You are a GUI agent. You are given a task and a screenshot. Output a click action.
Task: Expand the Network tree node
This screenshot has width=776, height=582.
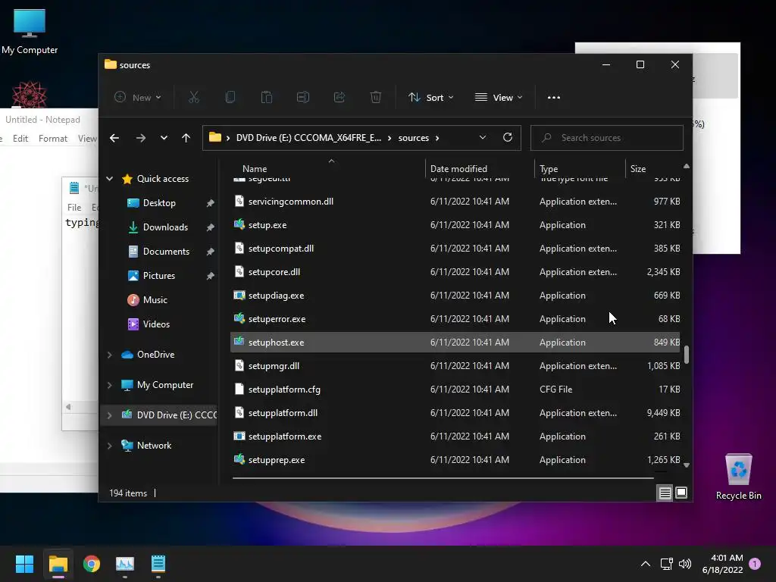tap(110, 446)
